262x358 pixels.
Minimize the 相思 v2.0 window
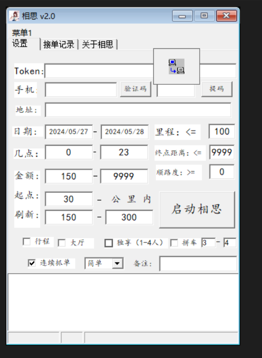coord(182,16)
